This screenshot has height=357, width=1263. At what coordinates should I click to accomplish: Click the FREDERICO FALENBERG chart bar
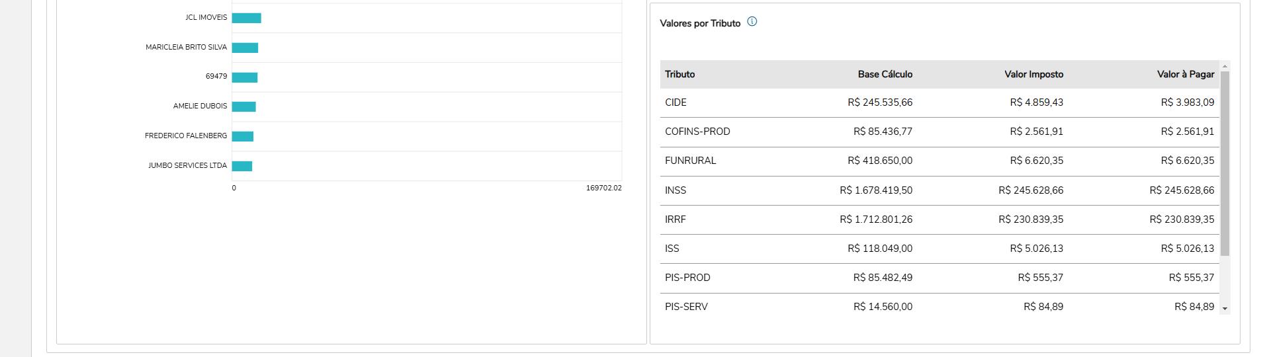coord(242,136)
